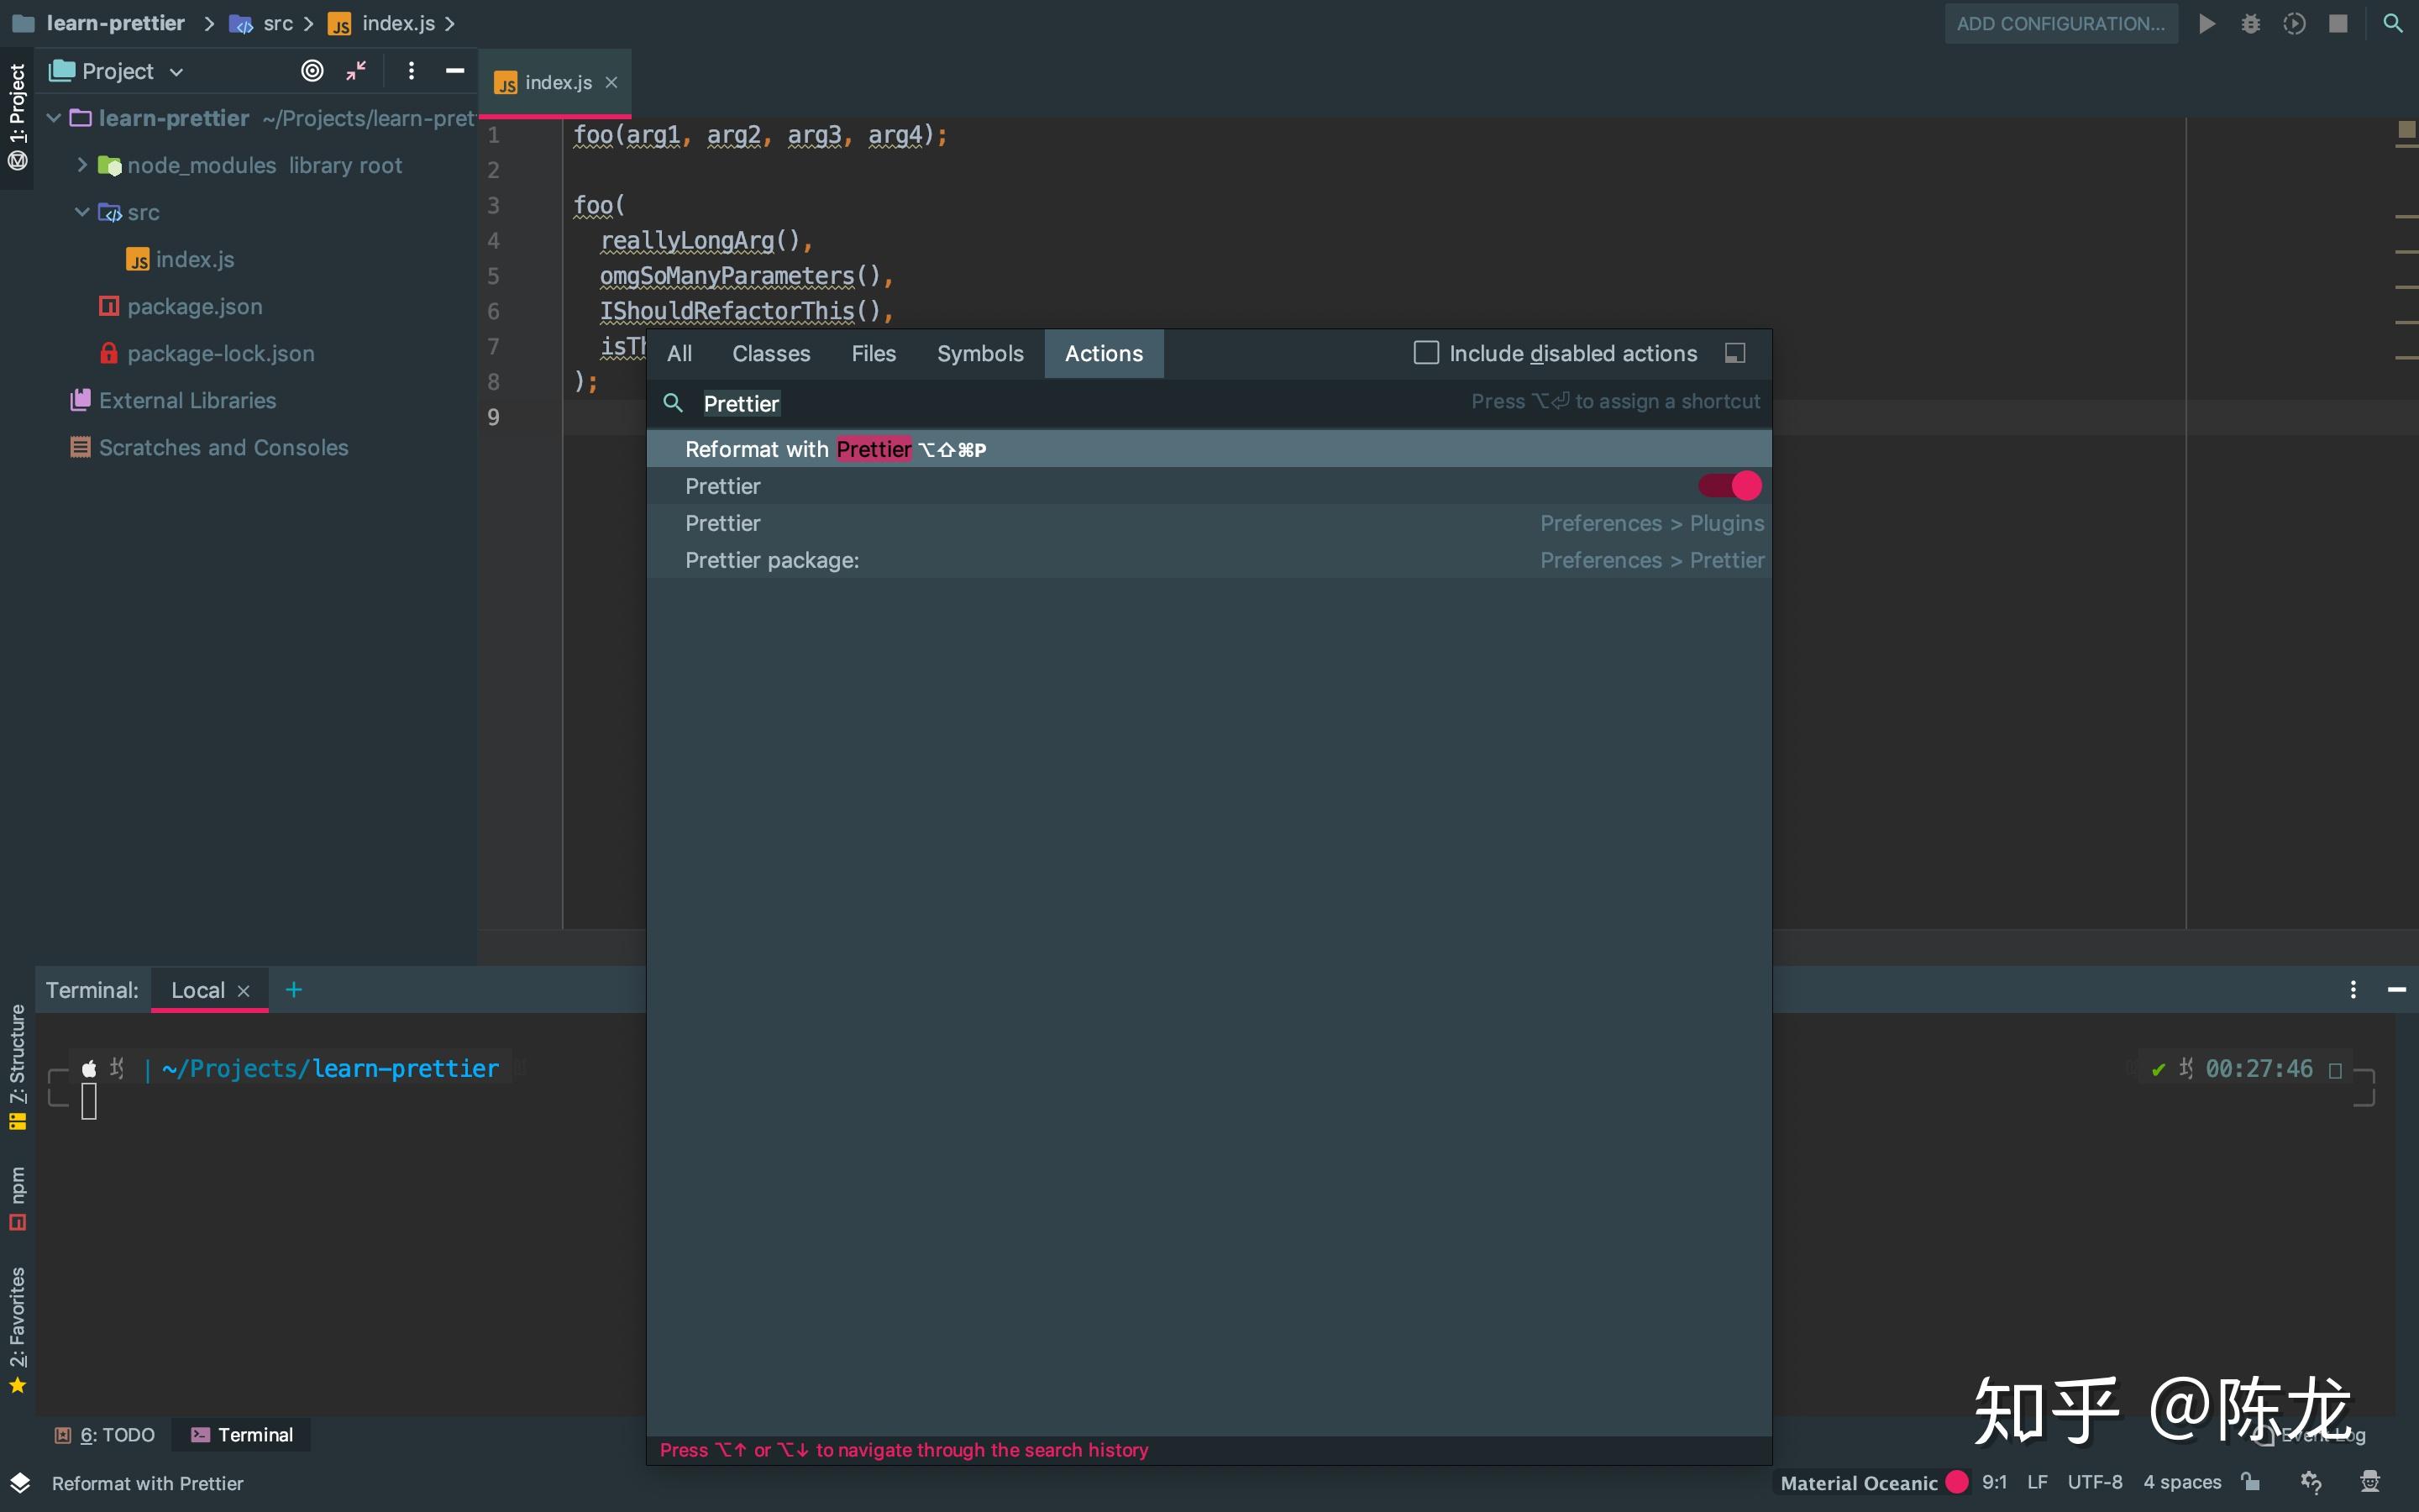Image resolution: width=2419 pixels, height=1512 pixels.
Task: Collapse the src folder
Action: click(82, 212)
